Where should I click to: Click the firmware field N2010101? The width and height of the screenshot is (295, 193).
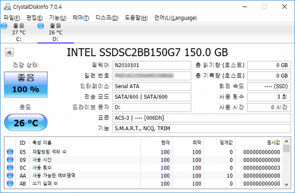point(152,65)
